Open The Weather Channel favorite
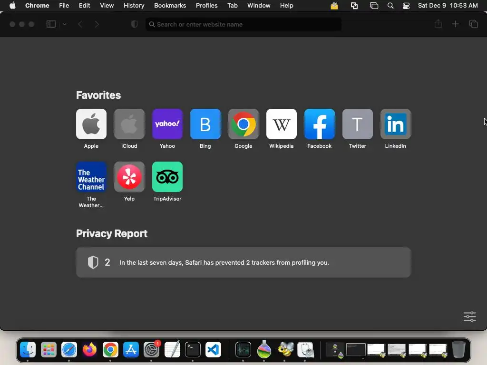 91,177
